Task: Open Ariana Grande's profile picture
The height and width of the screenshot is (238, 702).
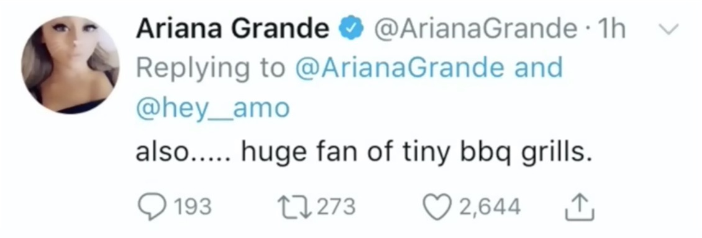Action: pos(70,64)
